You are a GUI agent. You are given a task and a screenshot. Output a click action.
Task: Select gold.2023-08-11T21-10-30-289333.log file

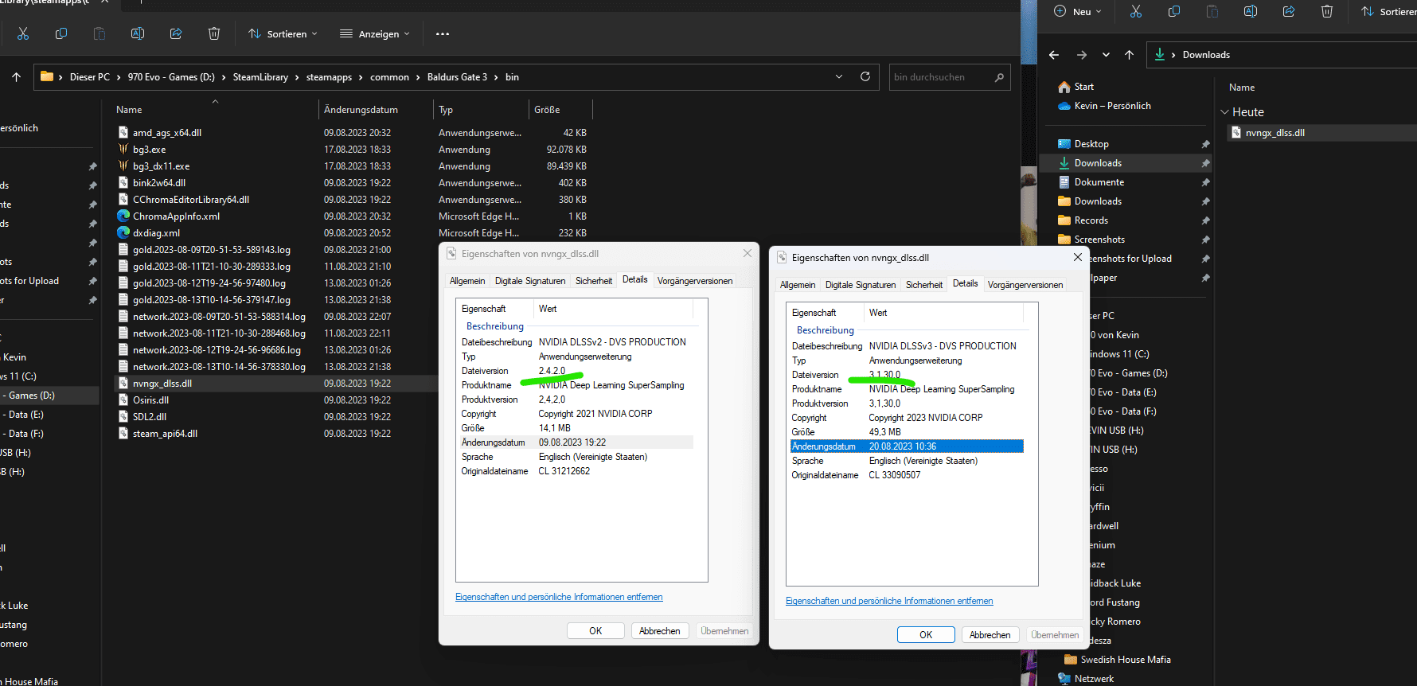211,267
